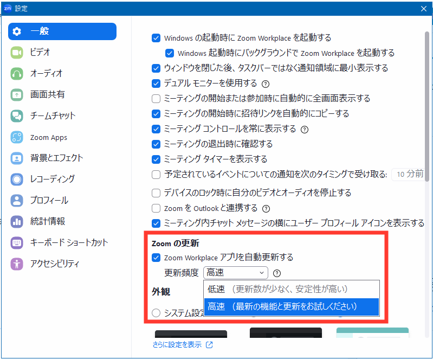The height and width of the screenshot is (359, 433).
Task: Toggle 招待リンクを自動的にコピーする checkbox
Action: (156, 114)
